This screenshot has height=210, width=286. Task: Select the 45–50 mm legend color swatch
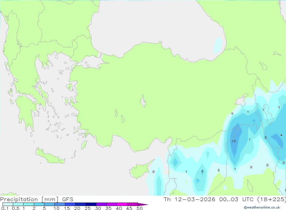(132, 204)
